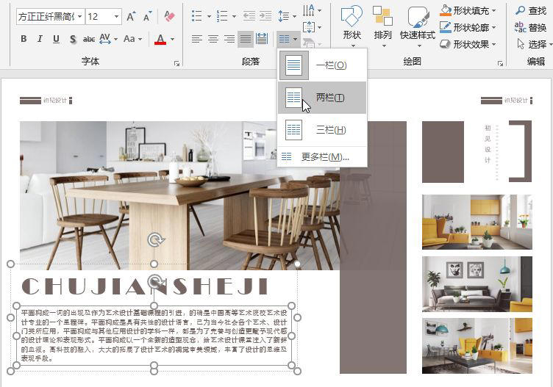The image size is (553, 387).
Task: Click the justify alignment icon
Action: point(246,39)
